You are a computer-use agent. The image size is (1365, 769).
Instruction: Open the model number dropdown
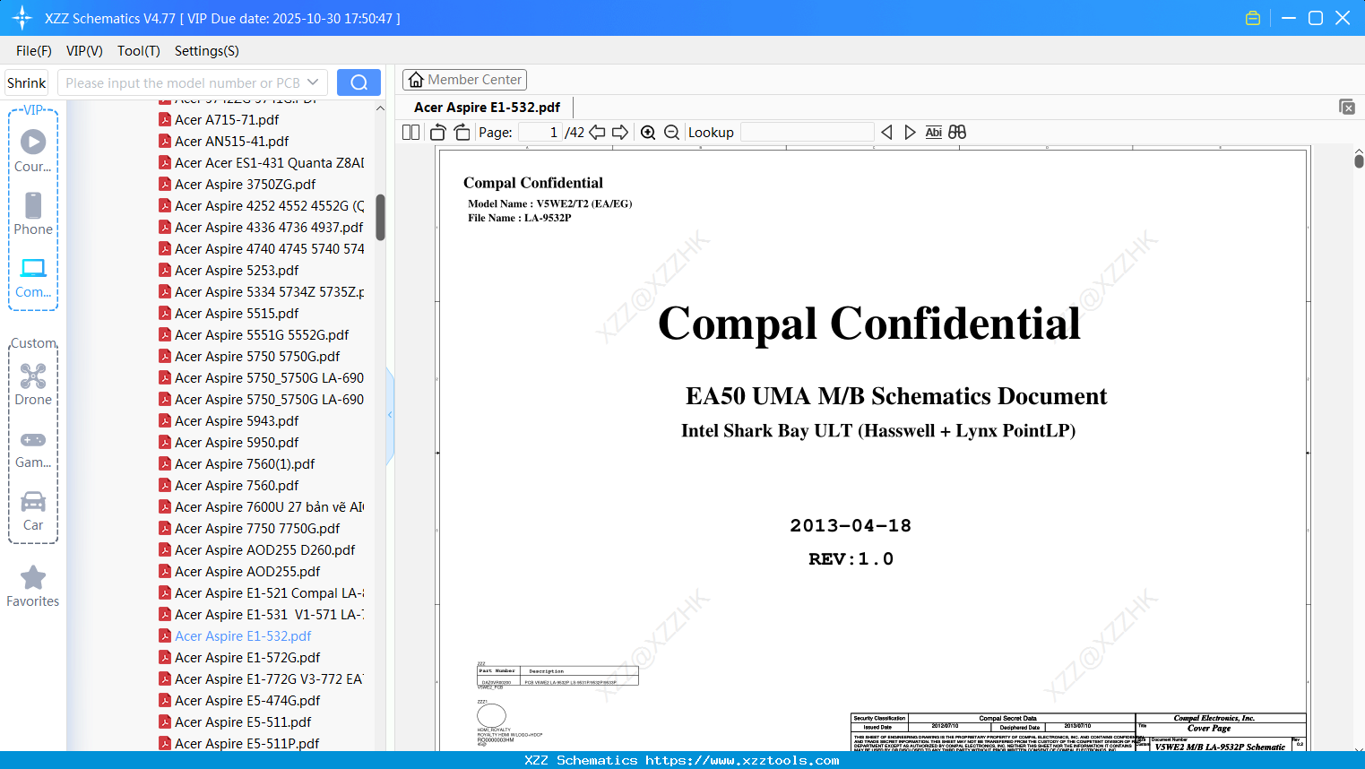tap(313, 82)
